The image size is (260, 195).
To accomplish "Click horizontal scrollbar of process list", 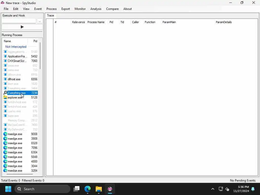I will (20, 174).
